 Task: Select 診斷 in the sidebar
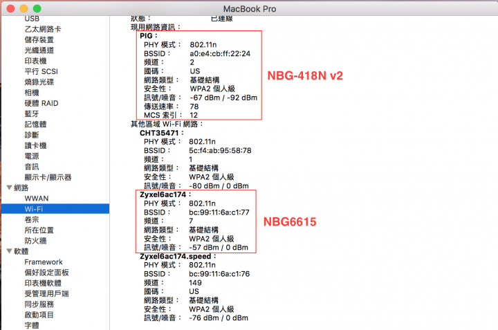(x=32, y=135)
